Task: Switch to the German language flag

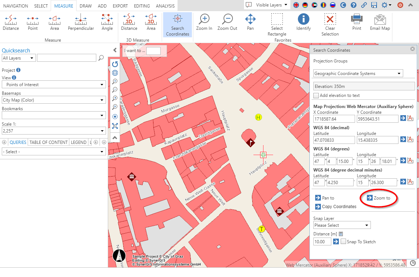Action: pyautogui.click(x=306, y=5)
